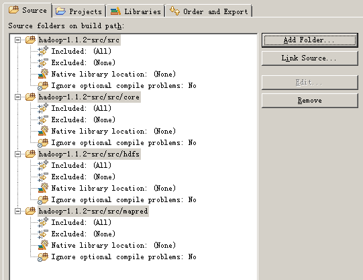
Task: Click source folder icon of hadoop-1.1.2-src/src/hdfs
Action: (x=30, y=154)
